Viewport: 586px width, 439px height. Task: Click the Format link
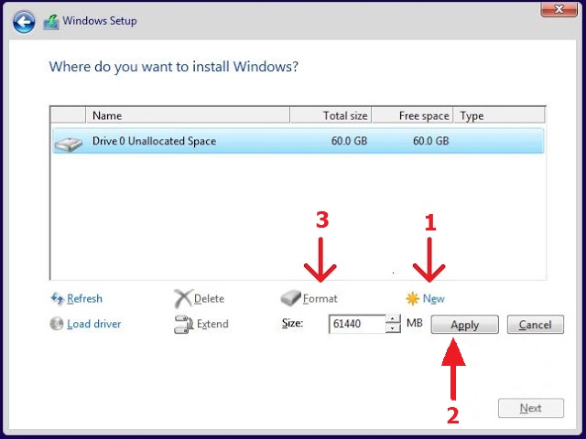pyautogui.click(x=320, y=299)
